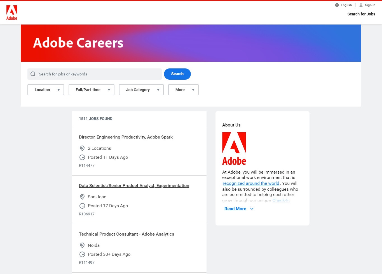The image size is (382, 274).
Task: Open the Data Scientist/Senior Product Analyst posting
Action: click(x=134, y=186)
